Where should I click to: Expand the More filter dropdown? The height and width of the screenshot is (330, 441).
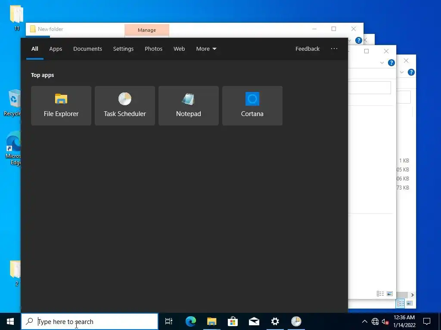pos(206,49)
